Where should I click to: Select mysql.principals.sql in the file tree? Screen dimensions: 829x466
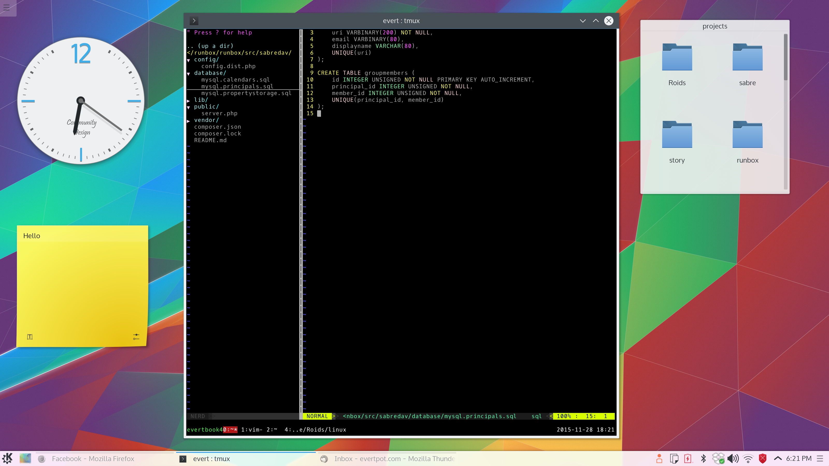(237, 86)
